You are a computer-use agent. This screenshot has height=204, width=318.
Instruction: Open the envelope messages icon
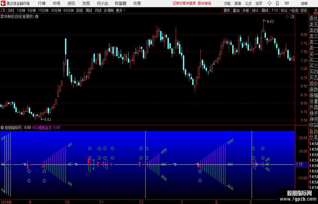tap(287, 3)
